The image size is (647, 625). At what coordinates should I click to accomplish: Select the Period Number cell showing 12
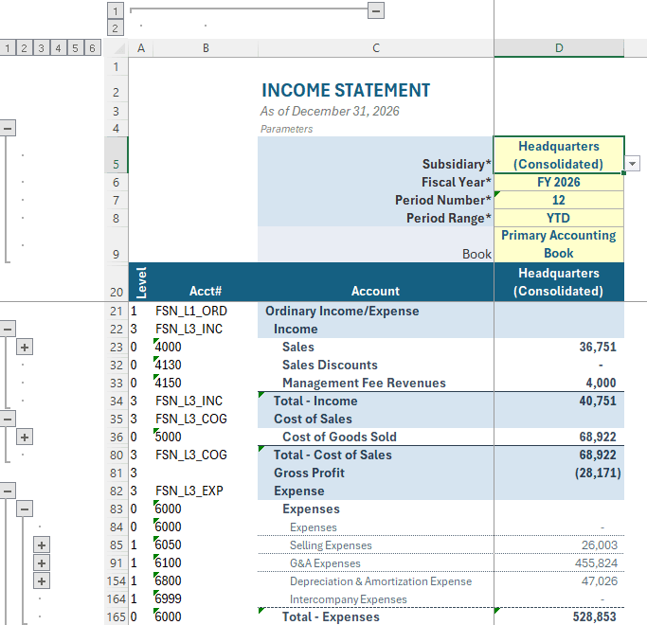click(559, 200)
